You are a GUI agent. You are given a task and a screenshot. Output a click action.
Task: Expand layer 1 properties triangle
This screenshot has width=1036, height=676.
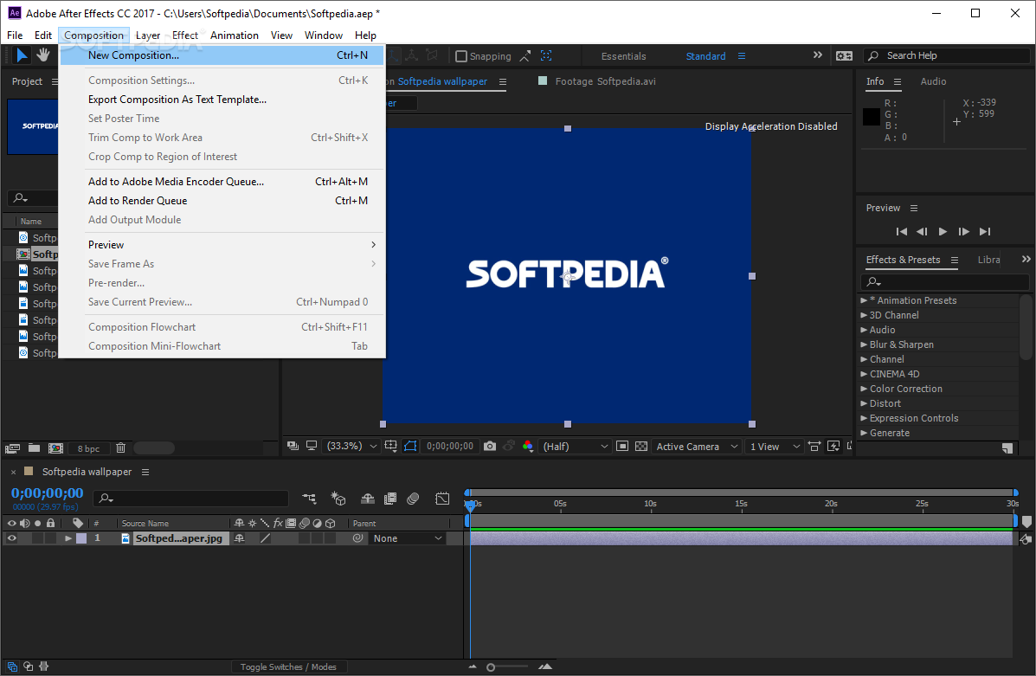pos(68,538)
